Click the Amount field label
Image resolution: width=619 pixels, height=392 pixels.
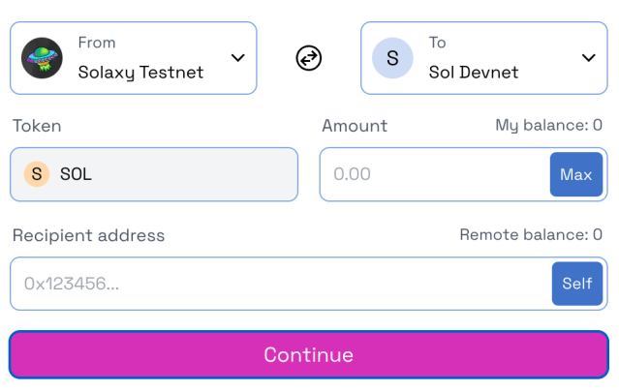355,126
